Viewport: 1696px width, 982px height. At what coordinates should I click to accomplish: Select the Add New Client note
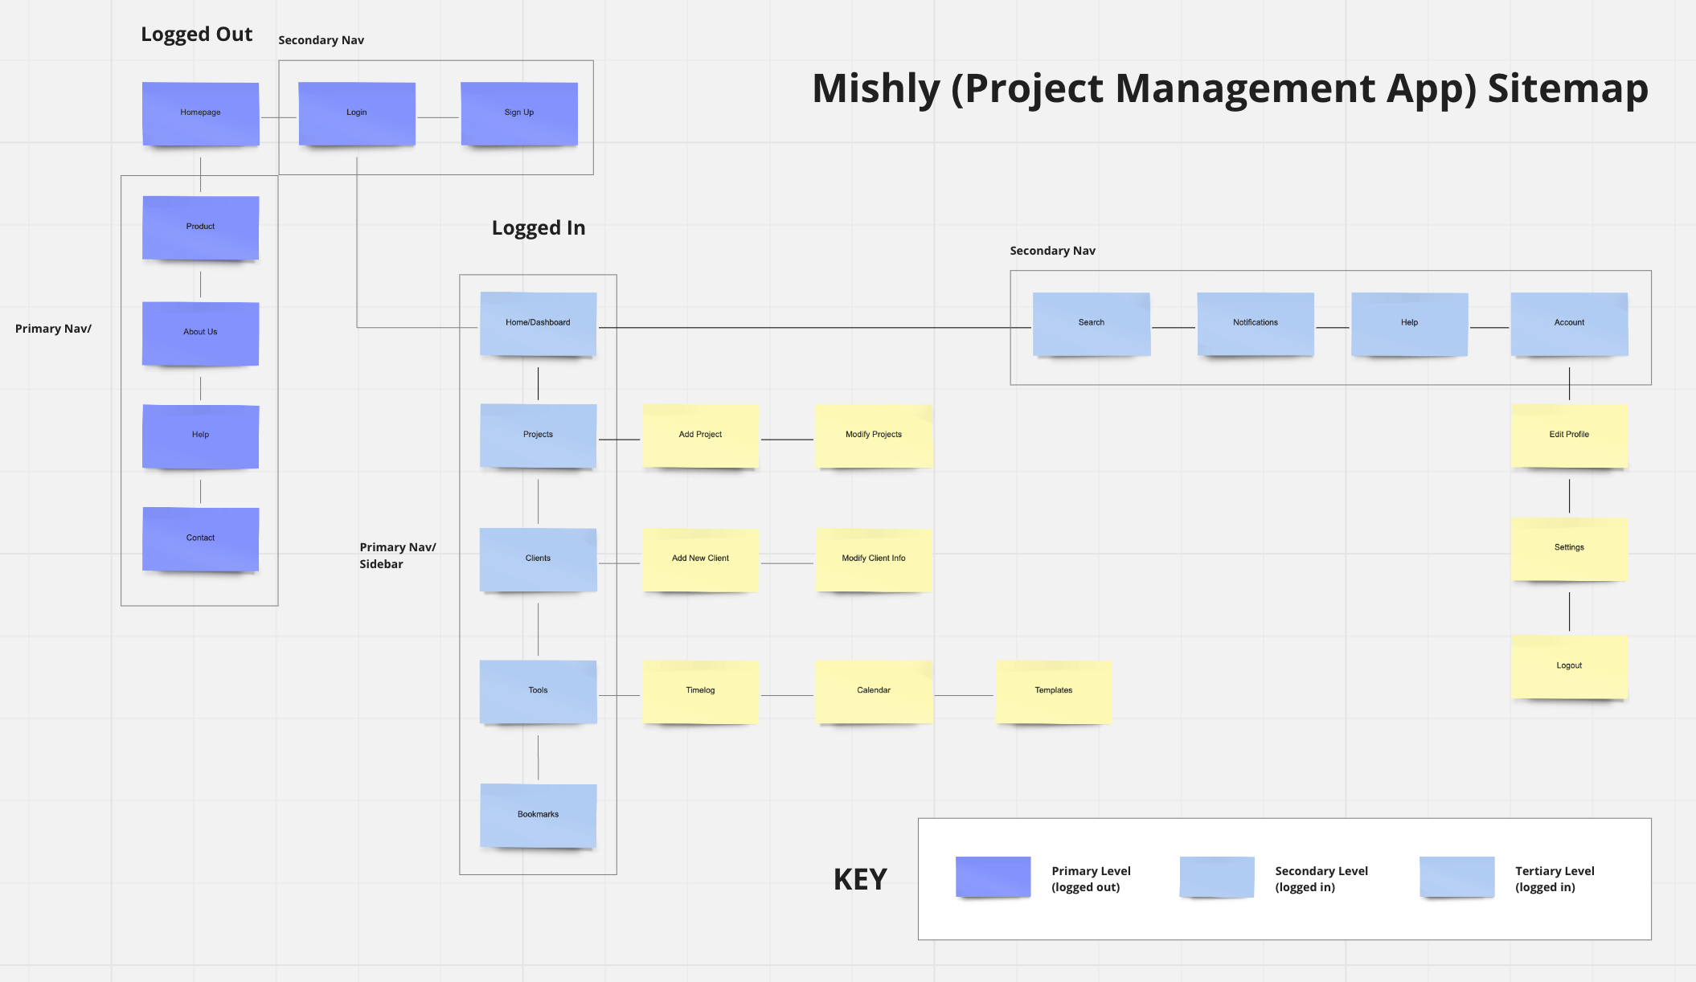(701, 559)
